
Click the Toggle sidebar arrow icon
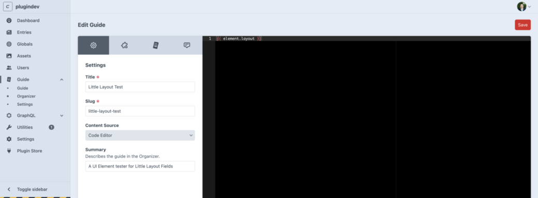click(x=9, y=189)
